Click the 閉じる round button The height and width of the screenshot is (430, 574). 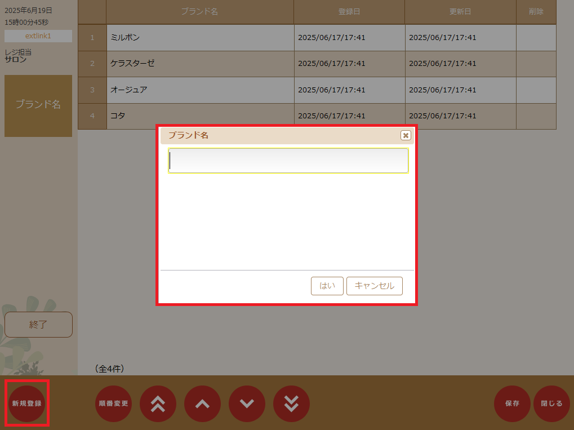[551, 404]
